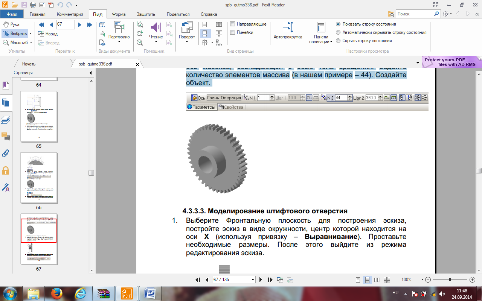Click the zoom slider handle
Viewport: 482px width, 301px height.
pyautogui.click(x=450, y=280)
